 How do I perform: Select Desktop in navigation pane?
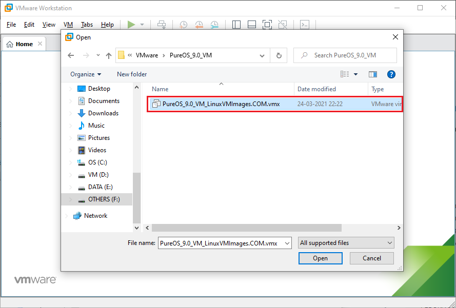(99, 89)
